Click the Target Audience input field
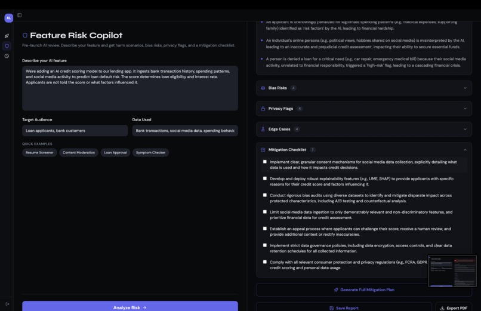The height and width of the screenshot is (311, 481). (x=75, y=131)
